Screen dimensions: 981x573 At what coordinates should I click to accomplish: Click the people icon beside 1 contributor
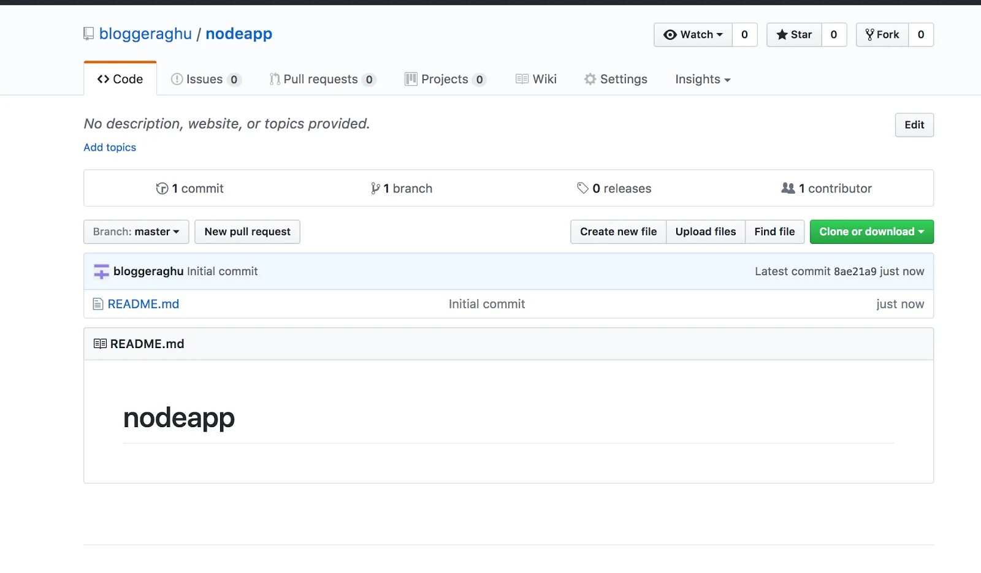788,188
